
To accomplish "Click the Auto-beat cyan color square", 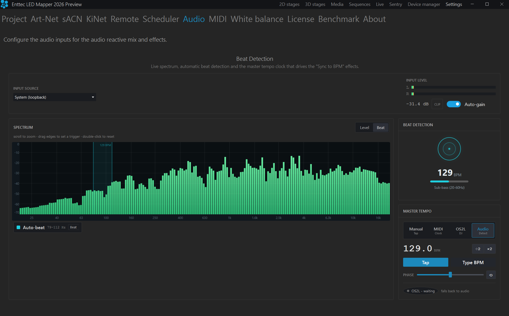I will [x=18, y=227].
